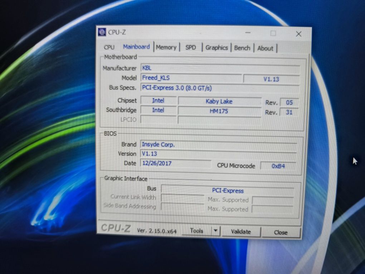The height and width of the screenshot is (274, 365).
Task: Click the Maximize button in the CPU-Z title bar
Action: (x=273, y=34)
